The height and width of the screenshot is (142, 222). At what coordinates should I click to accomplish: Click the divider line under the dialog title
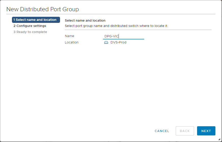point(111,14)
